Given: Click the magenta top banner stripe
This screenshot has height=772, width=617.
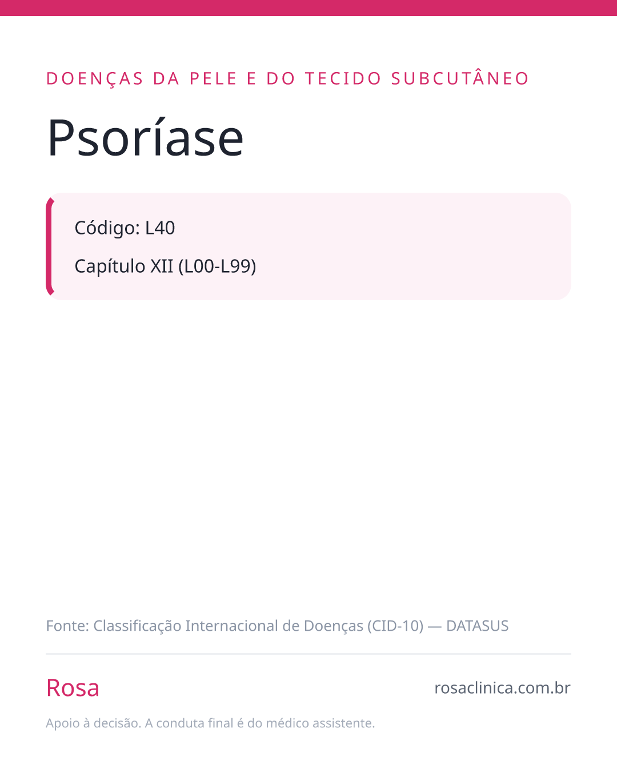Looking at the screenshot, I should 308,8.
